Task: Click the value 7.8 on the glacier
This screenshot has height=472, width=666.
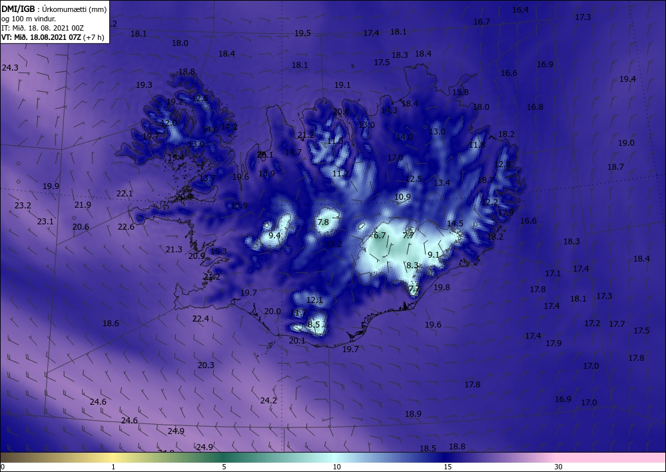Action: [323, 222]
